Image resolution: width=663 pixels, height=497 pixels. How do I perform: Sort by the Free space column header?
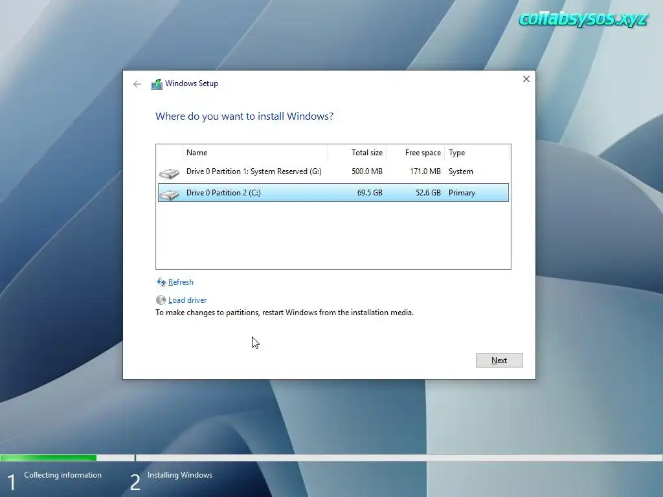(x=415, y=153)
